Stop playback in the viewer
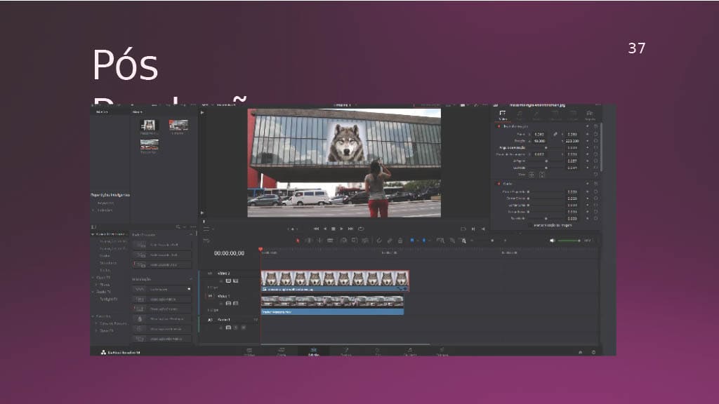This screenshot has width=719, height=404. [x=334, y=229]
